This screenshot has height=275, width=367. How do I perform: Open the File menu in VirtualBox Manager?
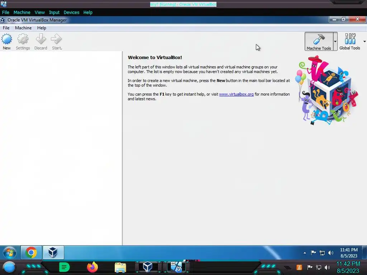pos(6,28)
